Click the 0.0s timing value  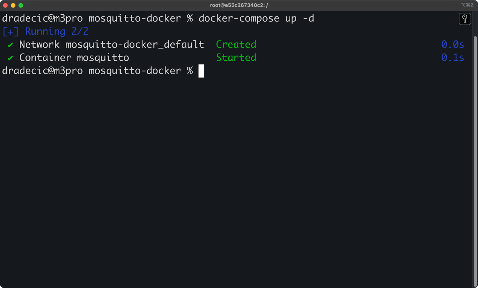[453, 44]
